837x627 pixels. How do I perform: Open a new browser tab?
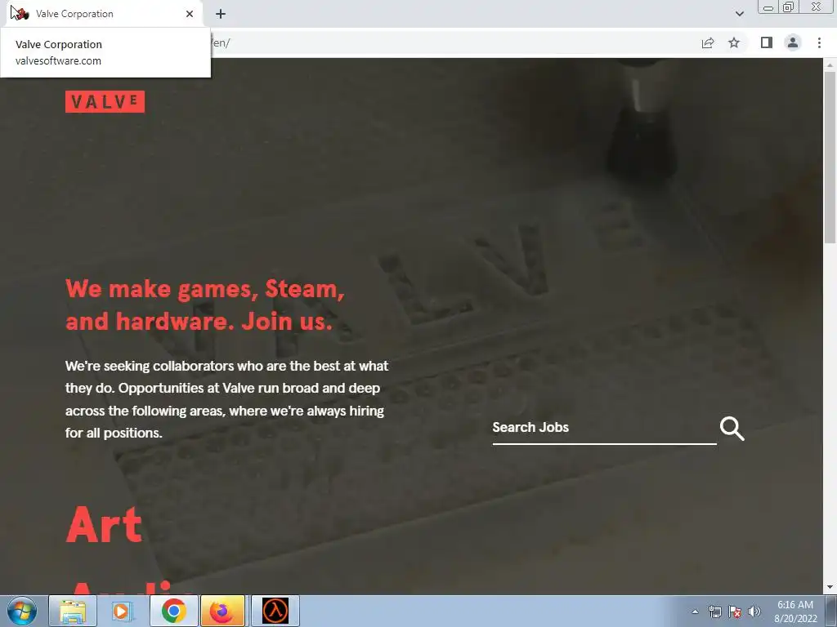coord(221,14)
